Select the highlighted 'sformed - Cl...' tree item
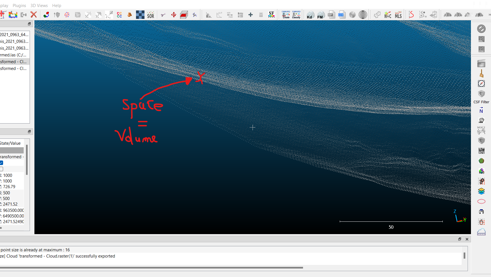 13,61
